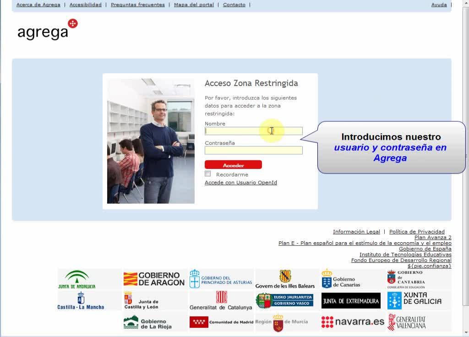
Task: Open Acerca de Agrega menu link
Action: pyautogui.click(x=38, y=5)
